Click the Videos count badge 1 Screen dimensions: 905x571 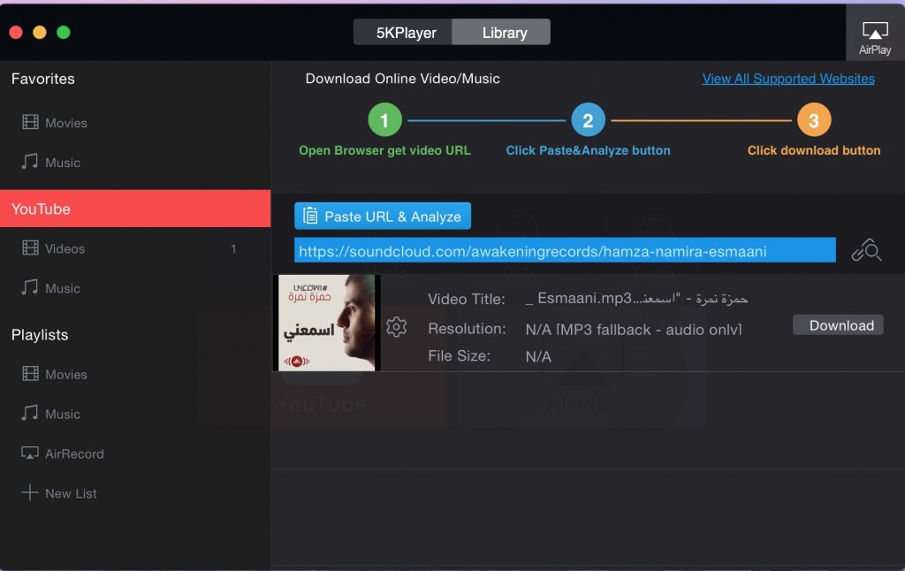(233, 249)
